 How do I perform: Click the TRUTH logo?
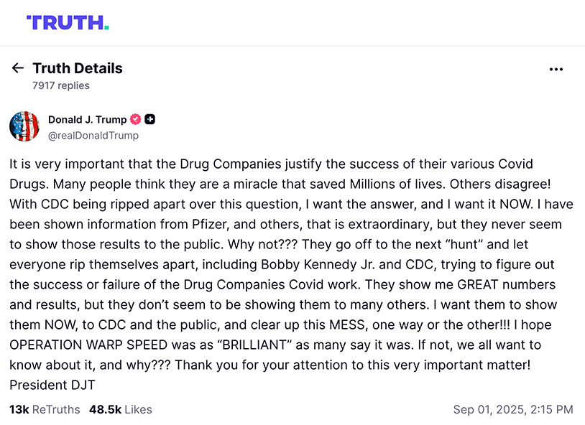coord(67,22)
